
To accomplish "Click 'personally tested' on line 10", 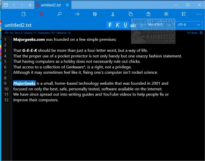I will point(85,89).
